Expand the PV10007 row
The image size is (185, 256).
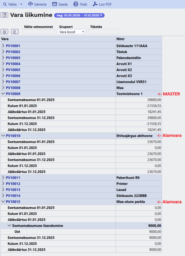click(x=3, y=82)
